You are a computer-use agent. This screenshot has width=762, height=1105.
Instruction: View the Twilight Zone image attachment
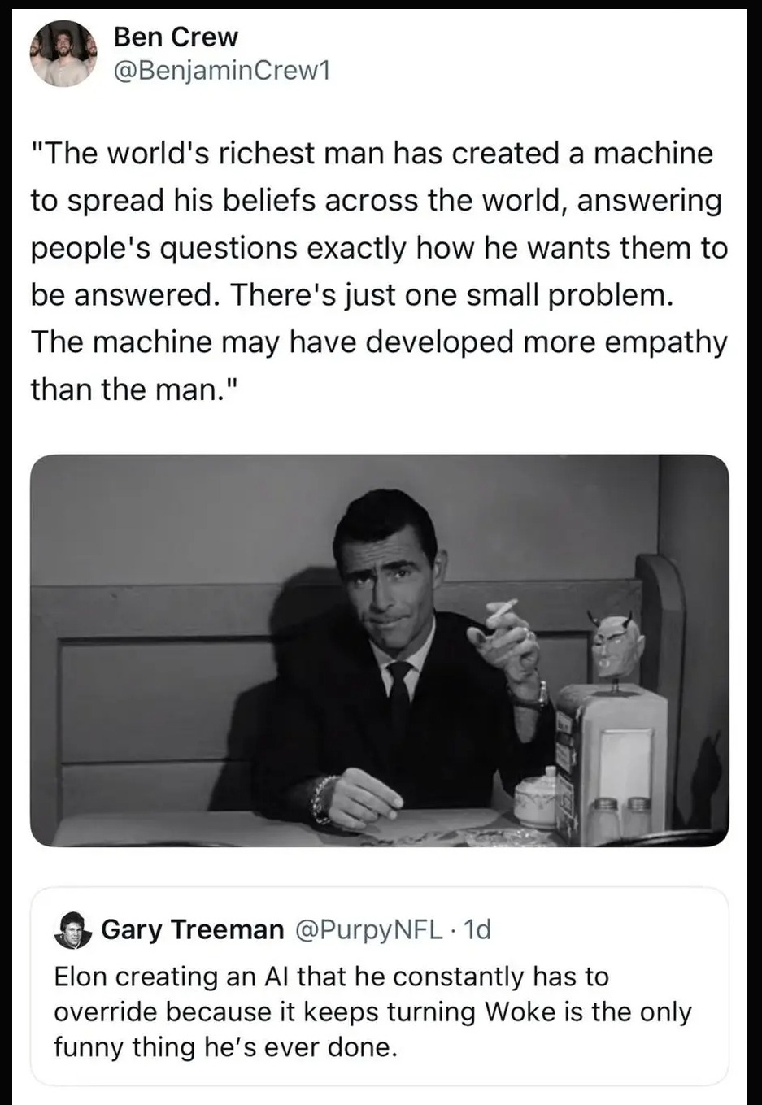pos(381,650)
